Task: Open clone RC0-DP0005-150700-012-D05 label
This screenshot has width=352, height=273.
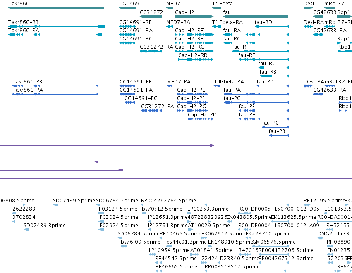Action: 279,209
